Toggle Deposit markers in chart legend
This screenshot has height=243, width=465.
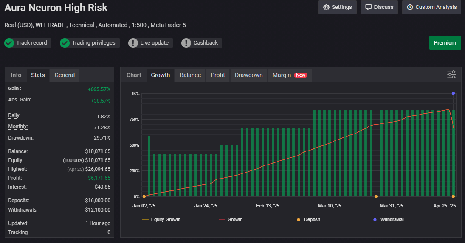pyautogui.click(x=308, y=219)
